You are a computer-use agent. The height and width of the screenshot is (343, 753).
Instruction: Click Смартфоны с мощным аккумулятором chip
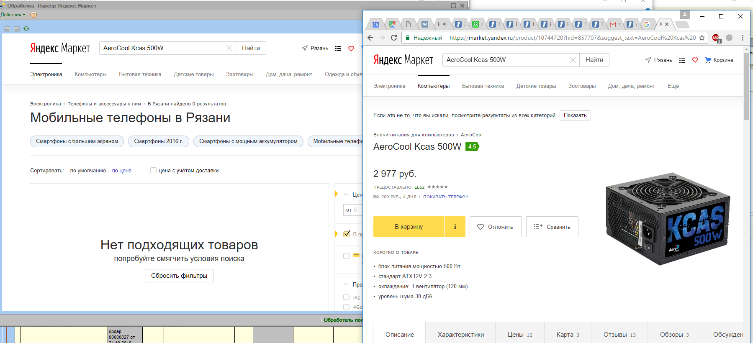pyautogui.click(x=248, y=141)
